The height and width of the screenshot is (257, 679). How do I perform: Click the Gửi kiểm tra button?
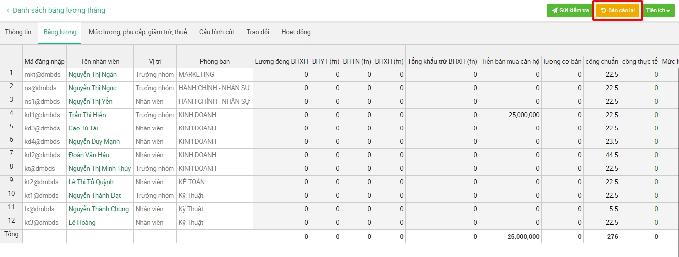567,10
